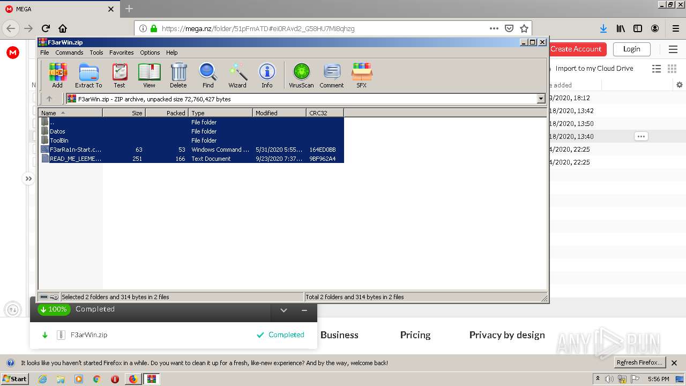
Task: Dismiss the Firefox notification bar
Action: pyautogui.click(x=674, y=363)
